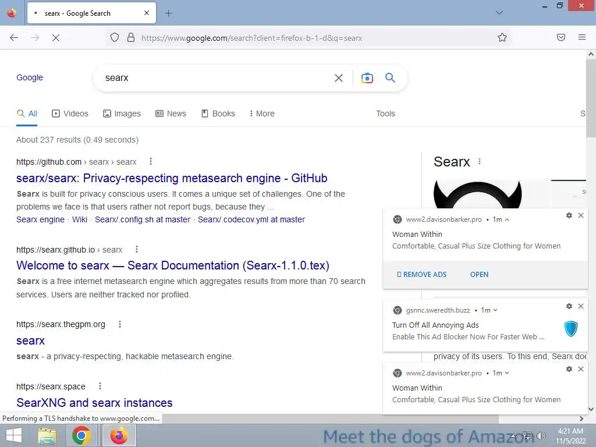Open the Windows Start menu
This screenshot has width=596, height=447.
tap(14, 435)
